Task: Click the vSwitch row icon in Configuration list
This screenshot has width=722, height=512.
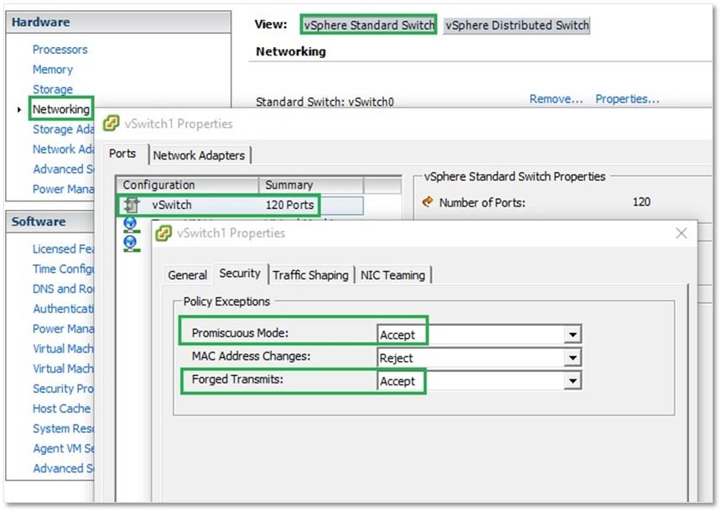Action: click(132, 205)
